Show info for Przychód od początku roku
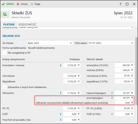Screen dimensions: 138x124 61,120
